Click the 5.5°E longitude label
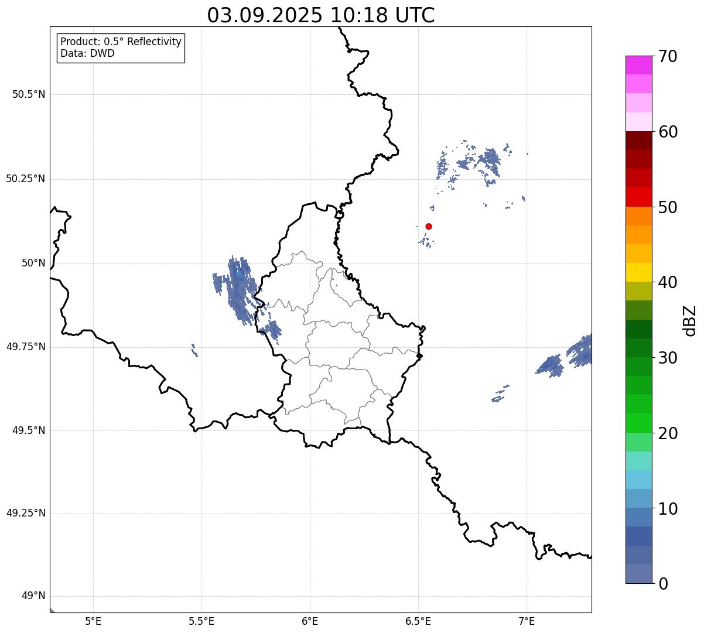The height and width of the screenshot is (633, 704). tap(201, 621)
